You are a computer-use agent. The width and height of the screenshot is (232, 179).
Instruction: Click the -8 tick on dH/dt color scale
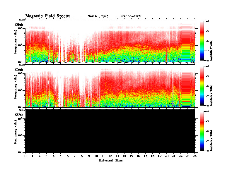(208, 61)
